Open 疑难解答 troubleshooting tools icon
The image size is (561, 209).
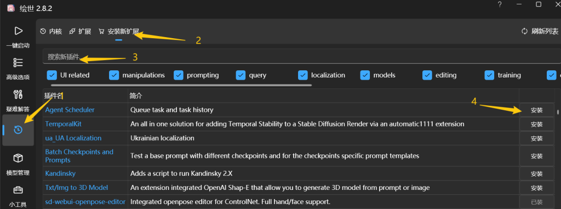pos(18,94)
